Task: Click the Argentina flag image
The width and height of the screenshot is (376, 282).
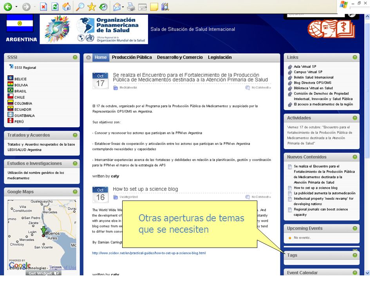Action: pyautogui.click(x=20, y=23)
